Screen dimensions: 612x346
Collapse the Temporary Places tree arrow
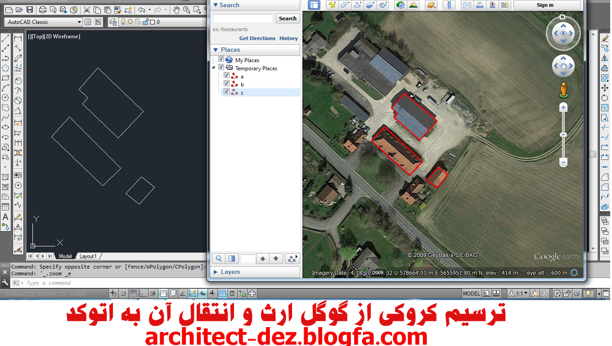214,68
